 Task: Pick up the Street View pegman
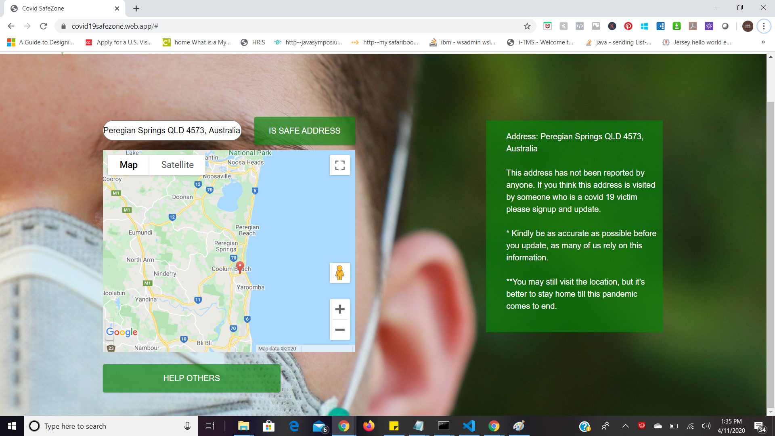pyautogui.click(x=340, y=273)
